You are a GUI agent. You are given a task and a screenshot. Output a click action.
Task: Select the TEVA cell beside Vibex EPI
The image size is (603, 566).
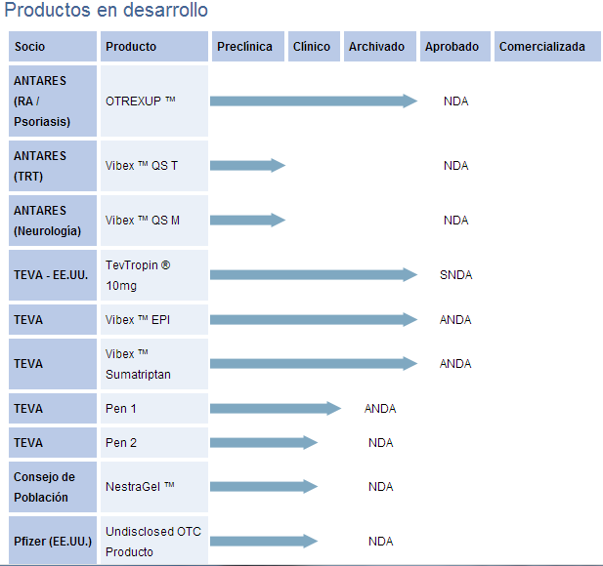tap(53, 319)
